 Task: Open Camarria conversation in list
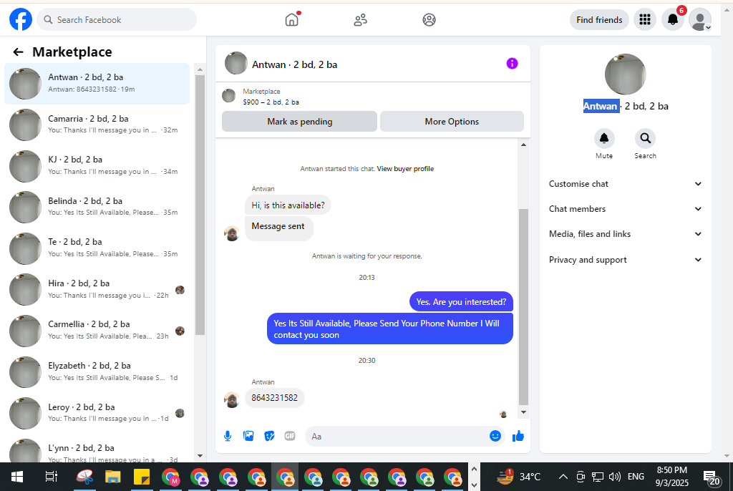click(x=97, y=125)
